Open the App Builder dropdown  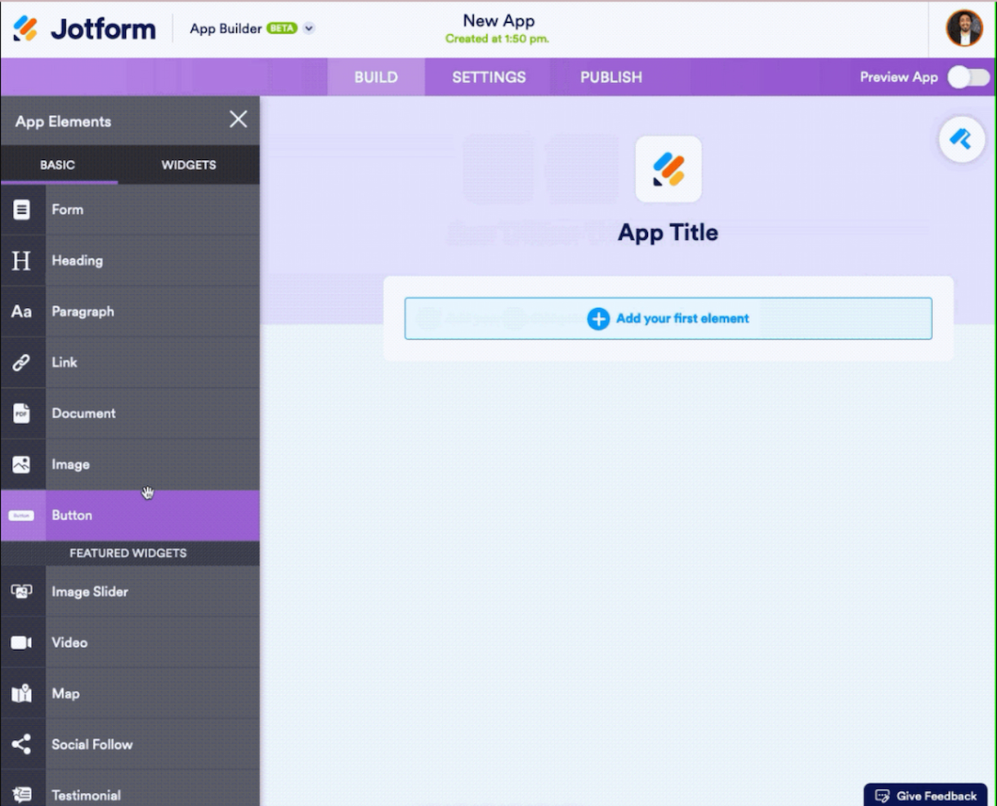pos(309,28)
